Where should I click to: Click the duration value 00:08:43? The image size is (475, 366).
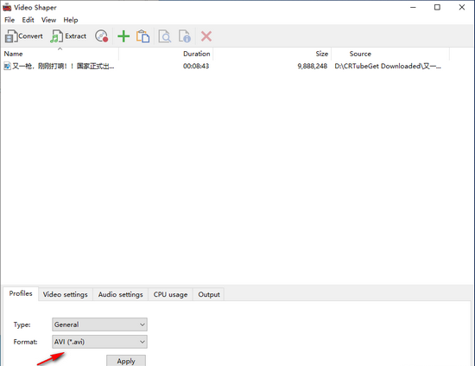point(196,66)
